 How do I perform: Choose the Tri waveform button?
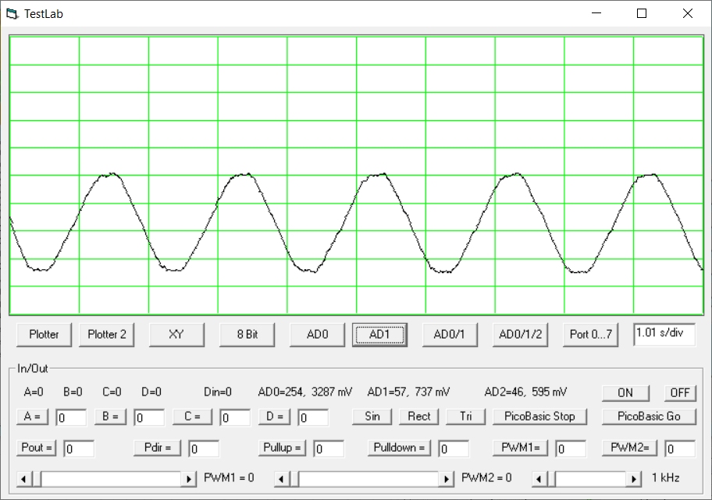pyautogui.click(x=465, y=416)
